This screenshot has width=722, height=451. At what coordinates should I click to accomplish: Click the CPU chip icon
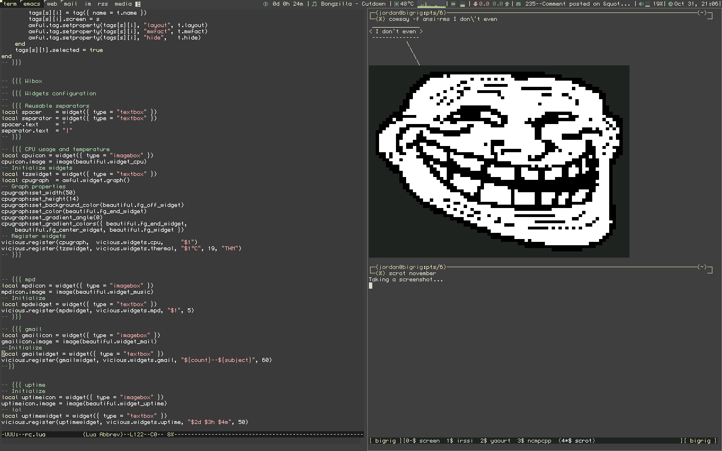397,4
